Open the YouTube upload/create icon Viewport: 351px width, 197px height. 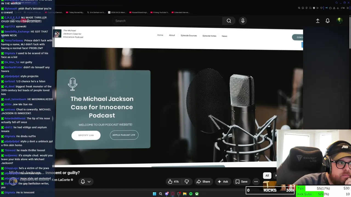(x=318, y=21)
